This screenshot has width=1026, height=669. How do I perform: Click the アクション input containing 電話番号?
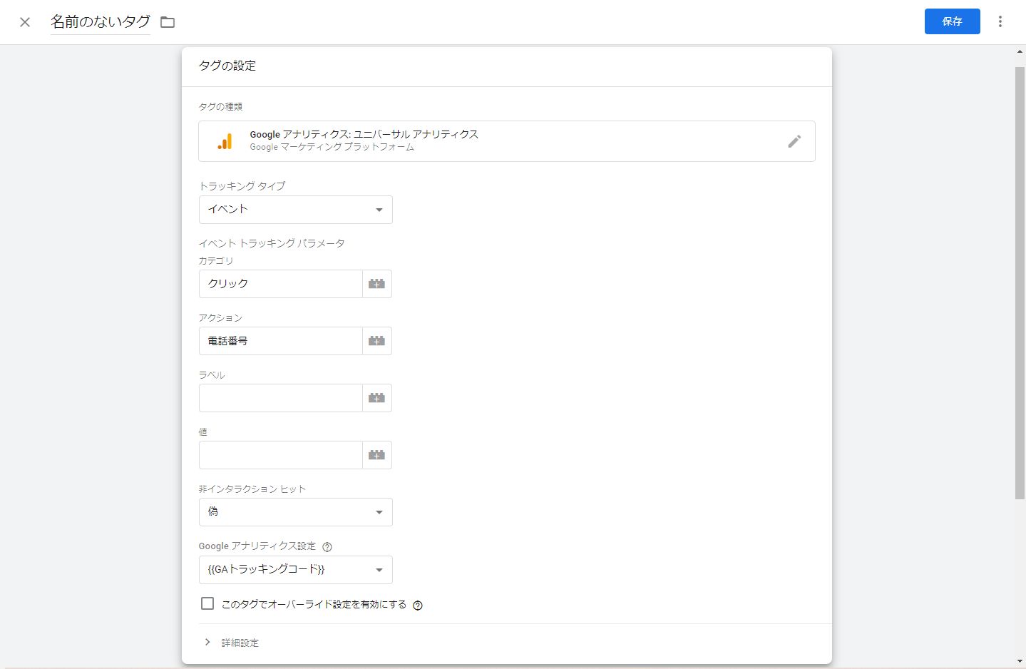pos(281,341)
